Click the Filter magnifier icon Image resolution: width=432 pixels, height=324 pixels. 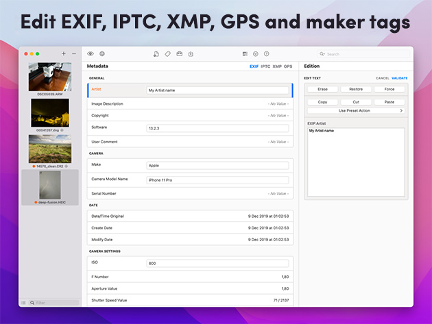tap(32, 303)
